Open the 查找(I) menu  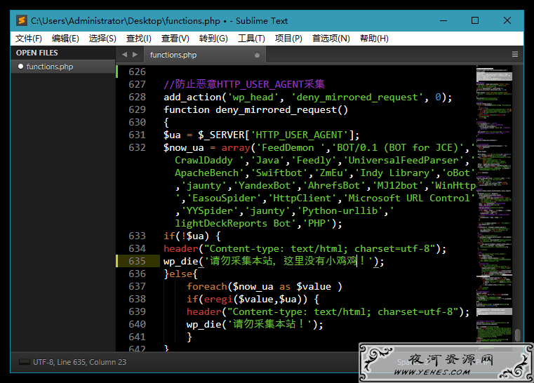click(139, 39)
